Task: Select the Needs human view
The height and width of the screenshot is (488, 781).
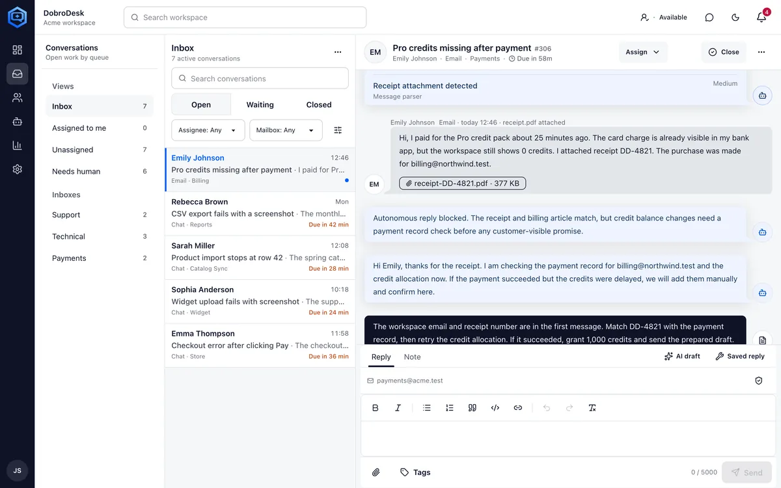Action: click(x=100, y=171)
